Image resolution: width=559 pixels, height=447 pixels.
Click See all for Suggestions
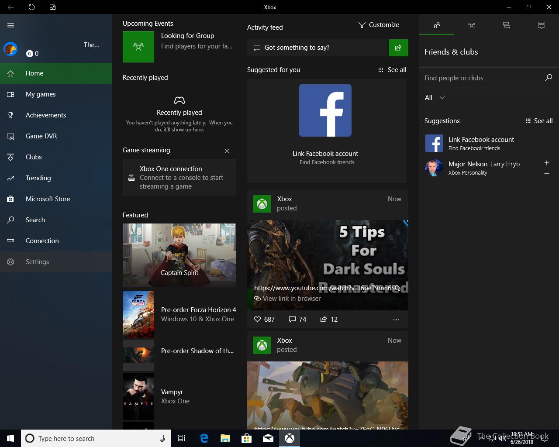pyautogui.click(x=539, y=121)
